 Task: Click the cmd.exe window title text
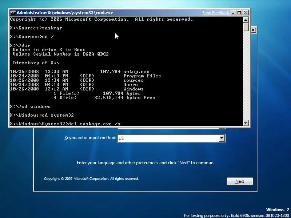coord(65,13)
